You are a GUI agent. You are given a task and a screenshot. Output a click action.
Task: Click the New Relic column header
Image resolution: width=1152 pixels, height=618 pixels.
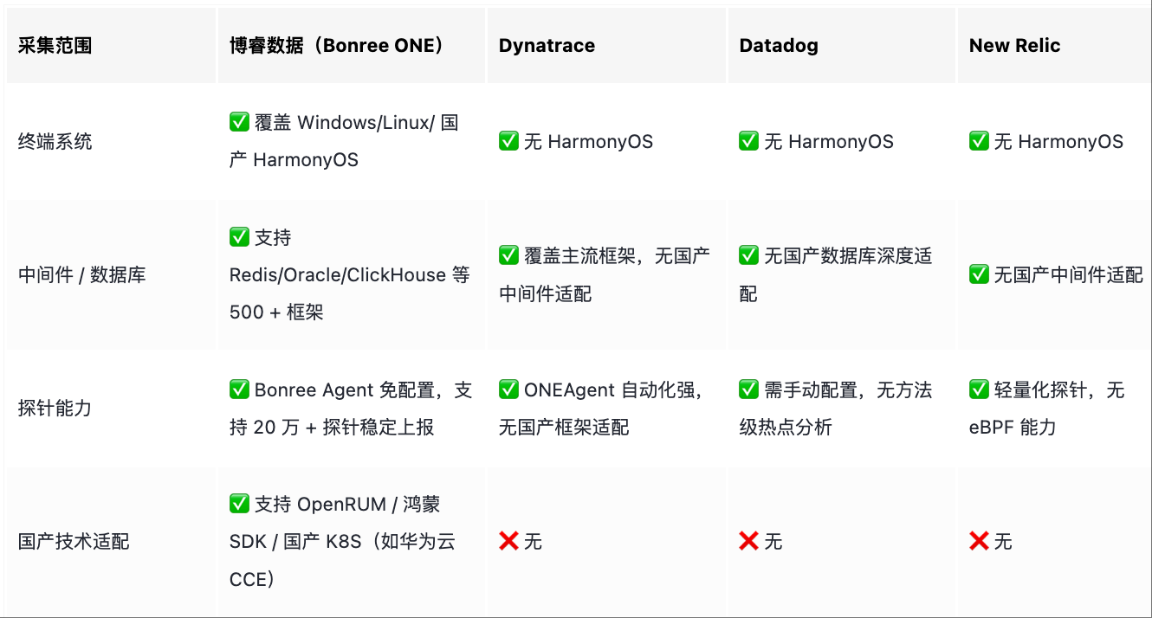(x=1014, y=46)
